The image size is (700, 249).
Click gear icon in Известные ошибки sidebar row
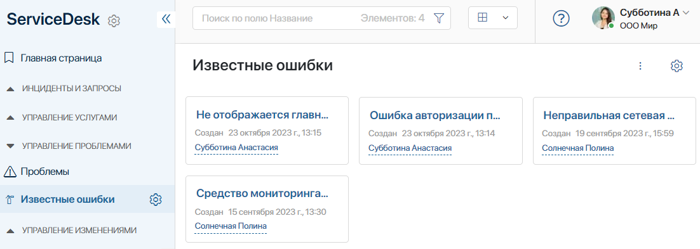[x=156, y=199]
